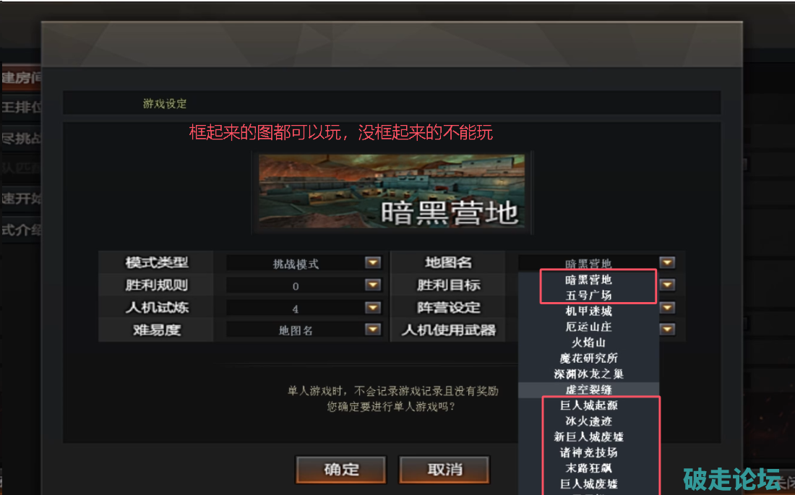Expand the 难易度 dropdown arrow
The image size is (795, 495).
tap(373, 330)
